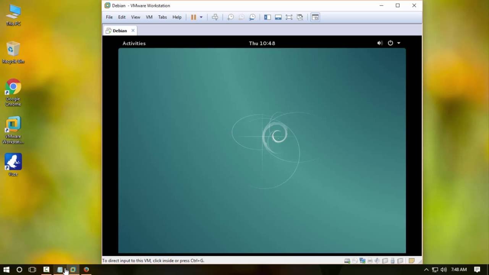Open GNOME Activities overview

point(134,43)
